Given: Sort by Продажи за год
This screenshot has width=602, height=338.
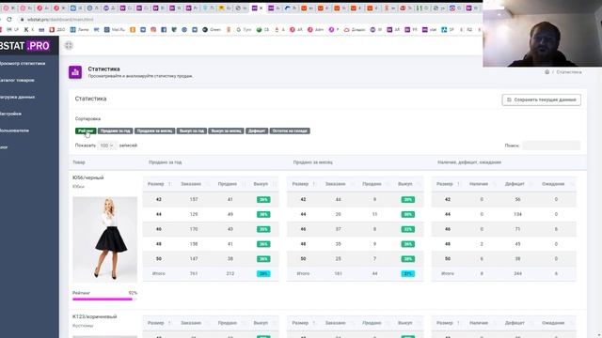Looking at the screenshot, I should [115, 131].
